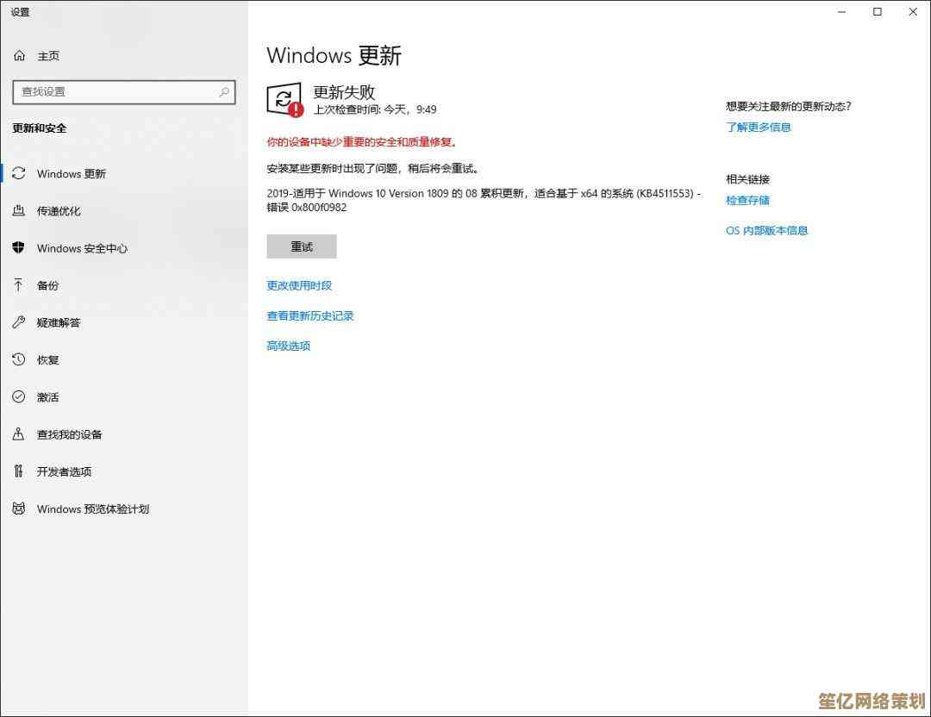Screen dimensions: 931x717
Task: Select Windows Insider Program icon
Action: pos(19,508)
